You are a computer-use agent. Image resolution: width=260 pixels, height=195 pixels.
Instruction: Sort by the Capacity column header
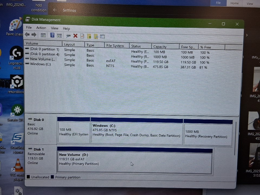(x=160, y=47)
